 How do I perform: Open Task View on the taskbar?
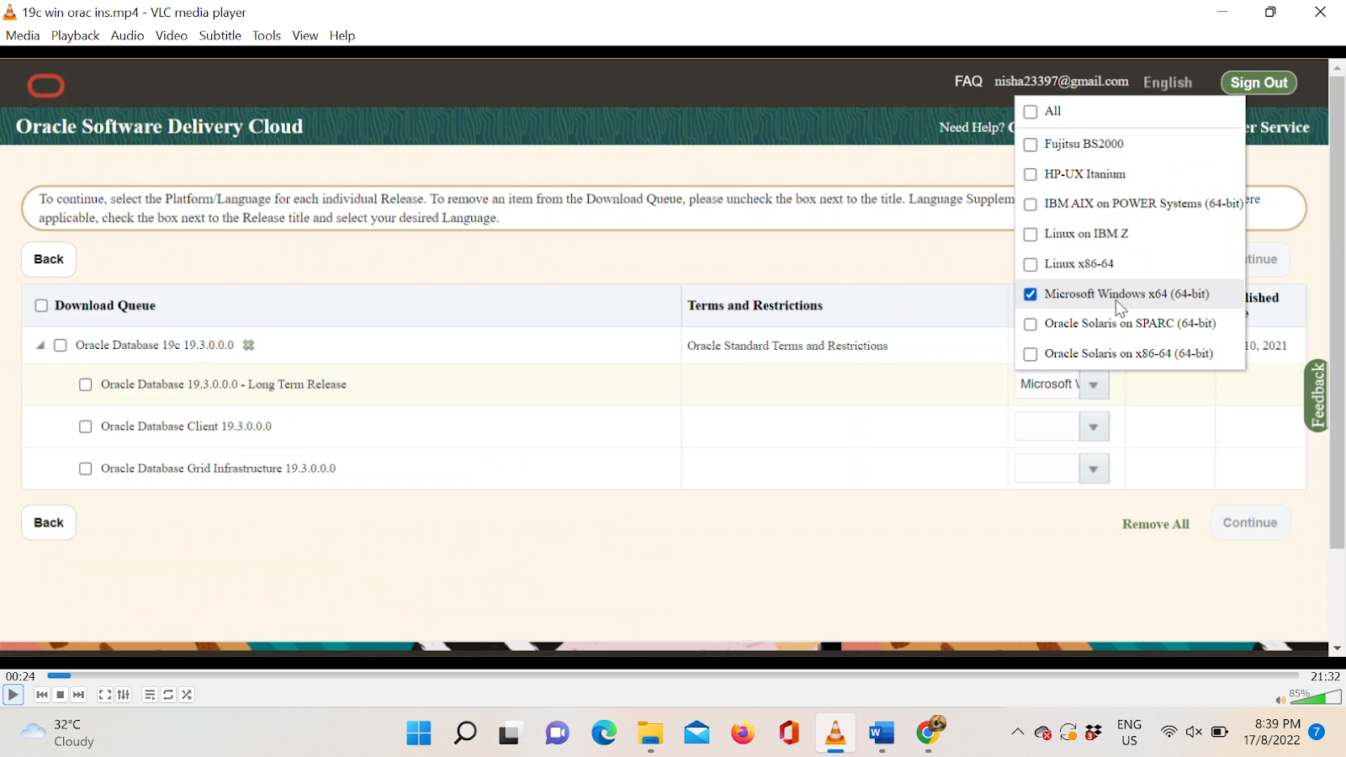coord(511,733)
